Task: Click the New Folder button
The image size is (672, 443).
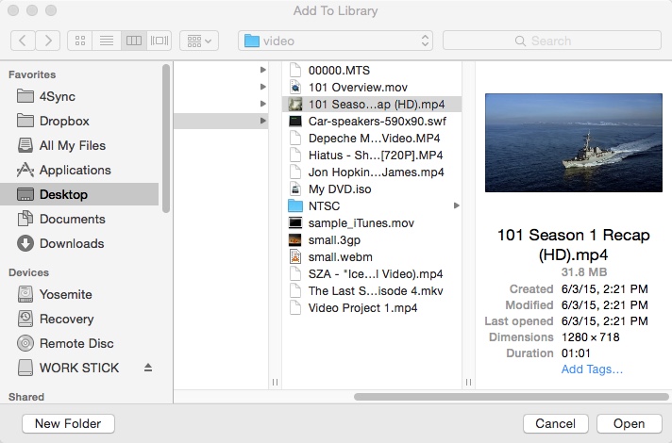Action: coord(68,423)
